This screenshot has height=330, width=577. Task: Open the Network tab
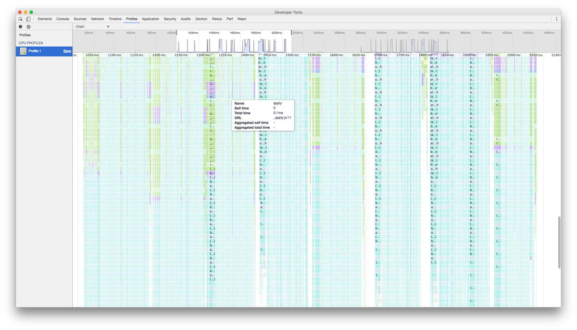[98, 19]
